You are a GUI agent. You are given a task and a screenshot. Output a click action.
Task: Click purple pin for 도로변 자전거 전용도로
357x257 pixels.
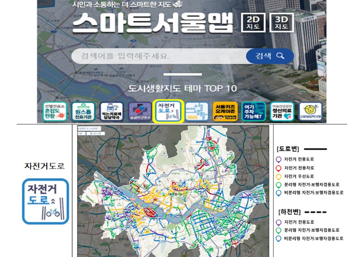click(279, 159)
